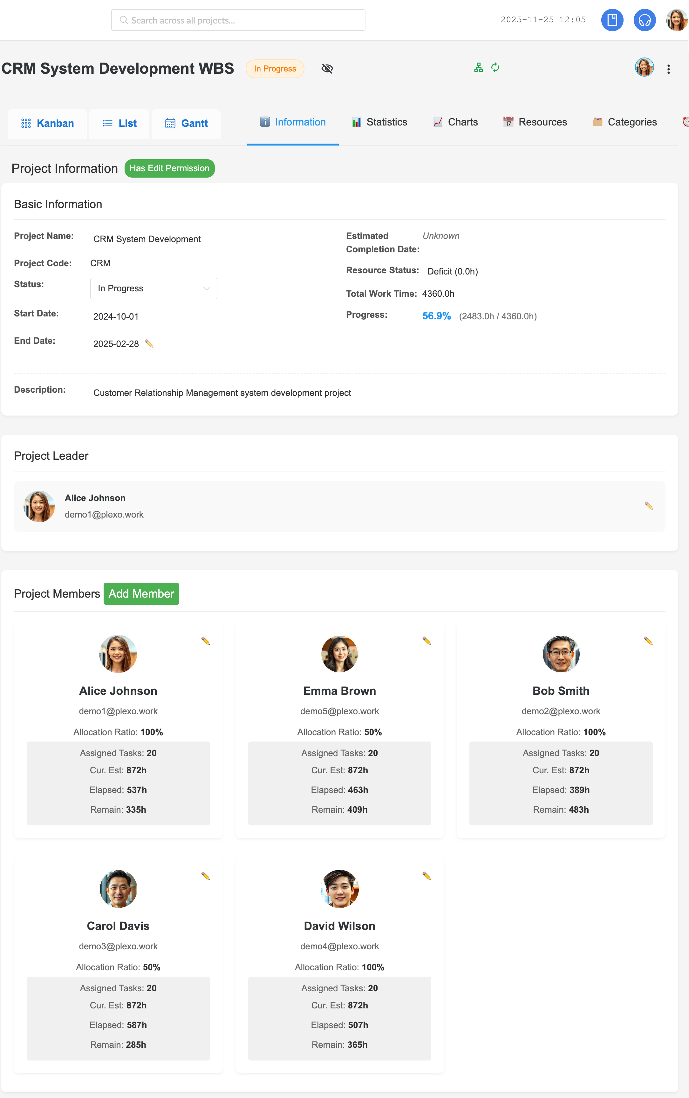Click the green refresh sync icon

(x=495, y=68)
